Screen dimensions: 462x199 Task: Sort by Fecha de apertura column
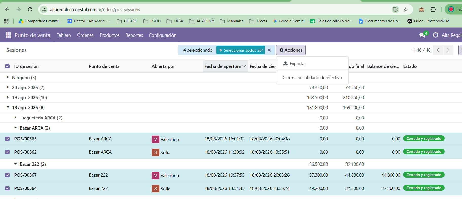pyautogui.click(x=225, y=66)
